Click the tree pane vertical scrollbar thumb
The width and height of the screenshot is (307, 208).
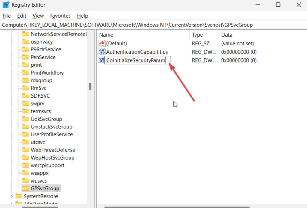coord(90,86)
